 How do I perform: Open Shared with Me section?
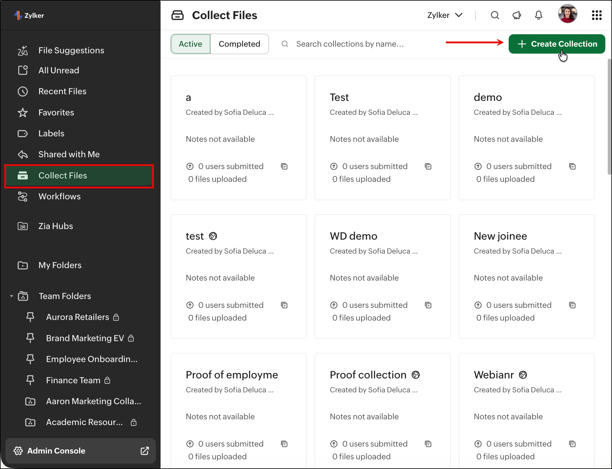click(x=69, y=154)
